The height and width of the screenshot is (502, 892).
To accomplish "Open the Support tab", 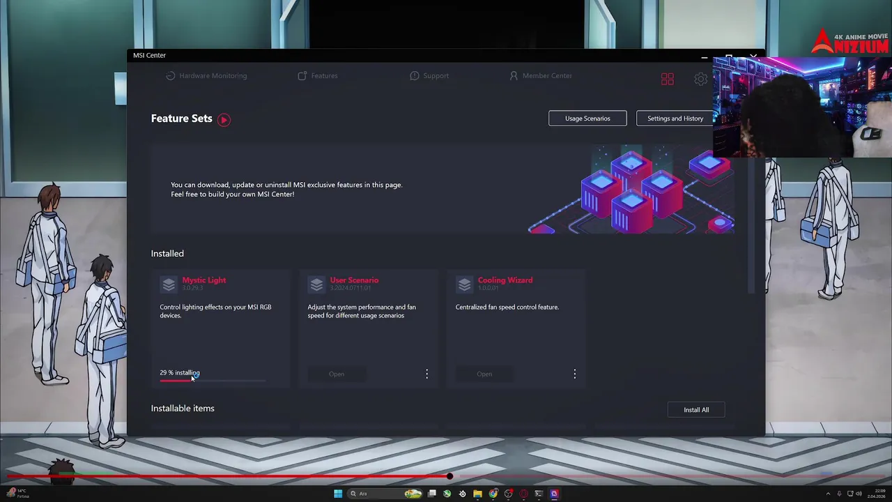I will [429, 75].
